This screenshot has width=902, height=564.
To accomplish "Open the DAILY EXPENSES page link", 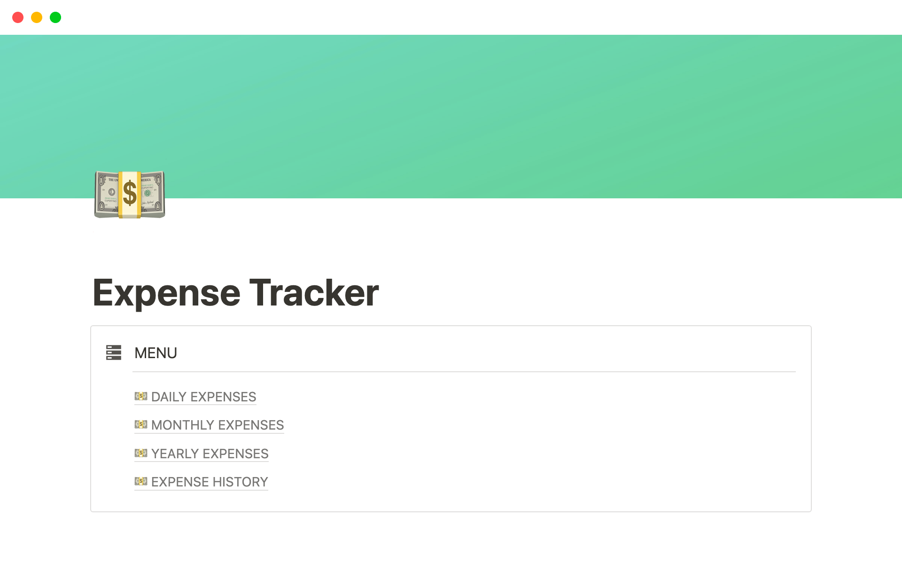I will tap(203, 397).
